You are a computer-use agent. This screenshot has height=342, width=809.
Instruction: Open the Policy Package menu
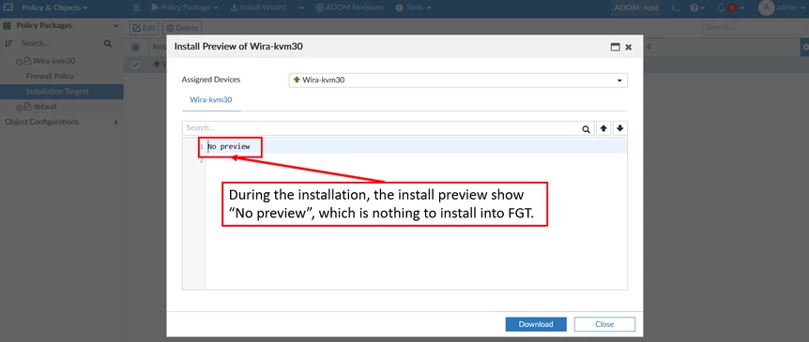tap(184, 7)
